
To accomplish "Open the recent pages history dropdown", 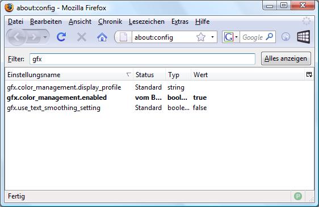I will (x=45, y=37).
